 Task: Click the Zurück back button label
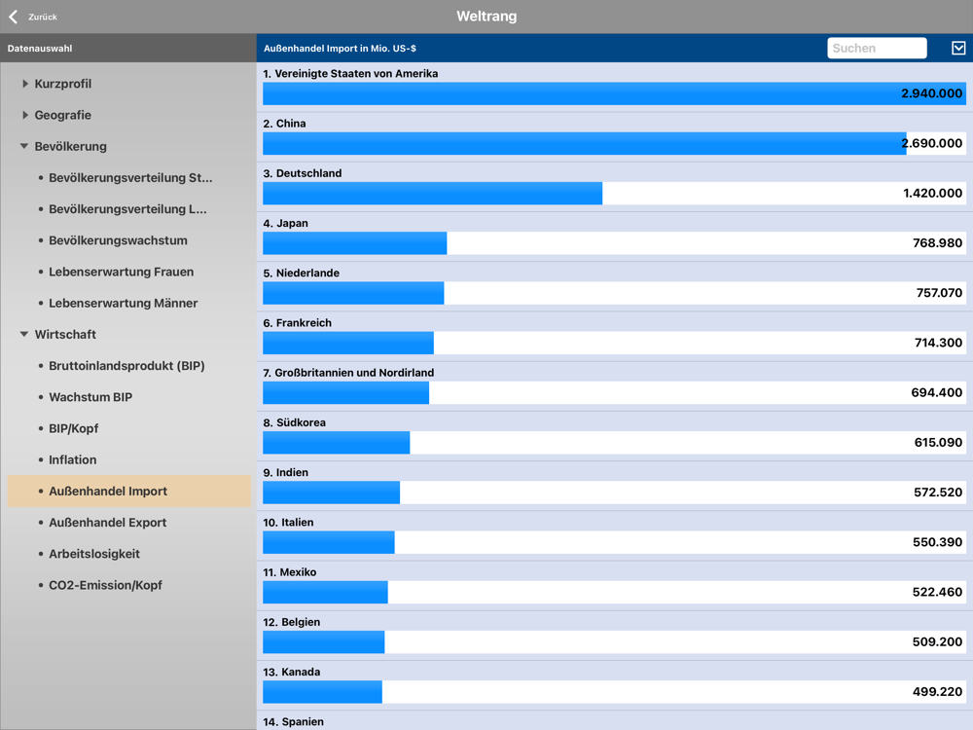42,17
